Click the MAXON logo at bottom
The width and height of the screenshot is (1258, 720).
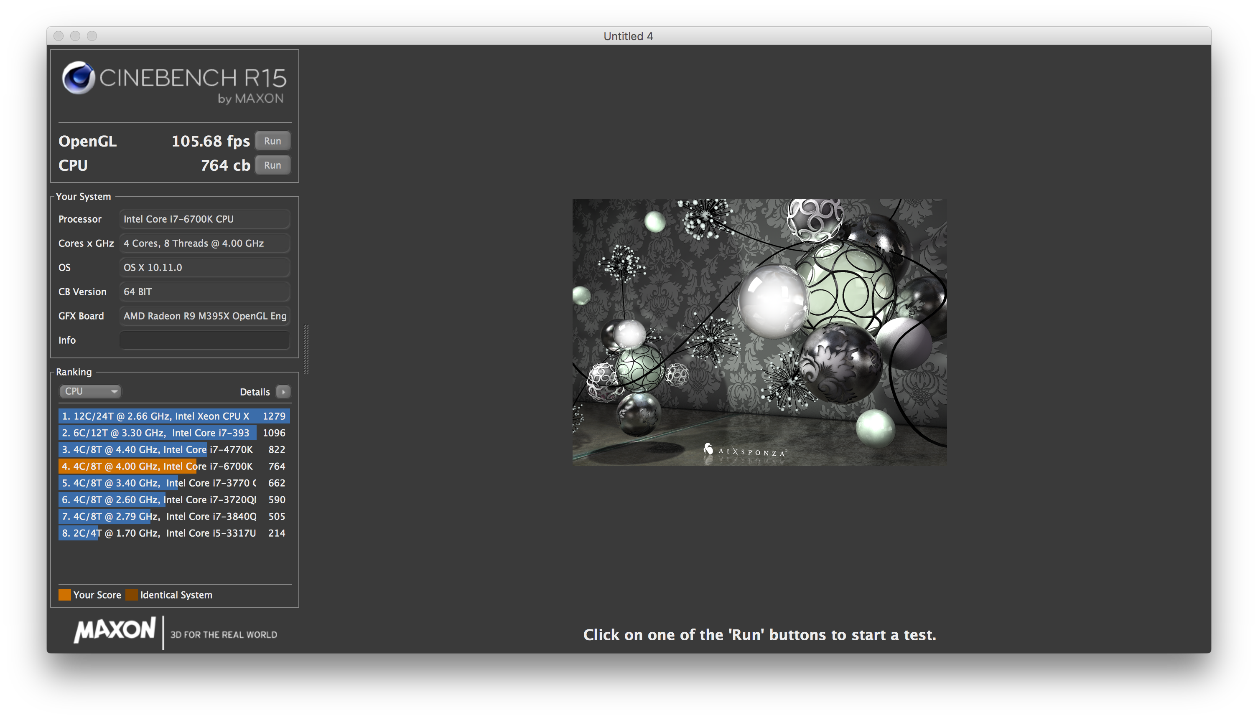click(x=115, y=630)
